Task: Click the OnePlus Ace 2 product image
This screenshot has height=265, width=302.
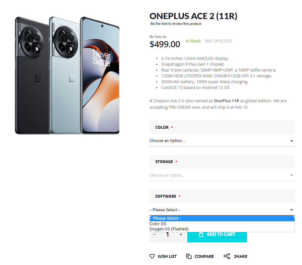Action: tap(67, 75)
